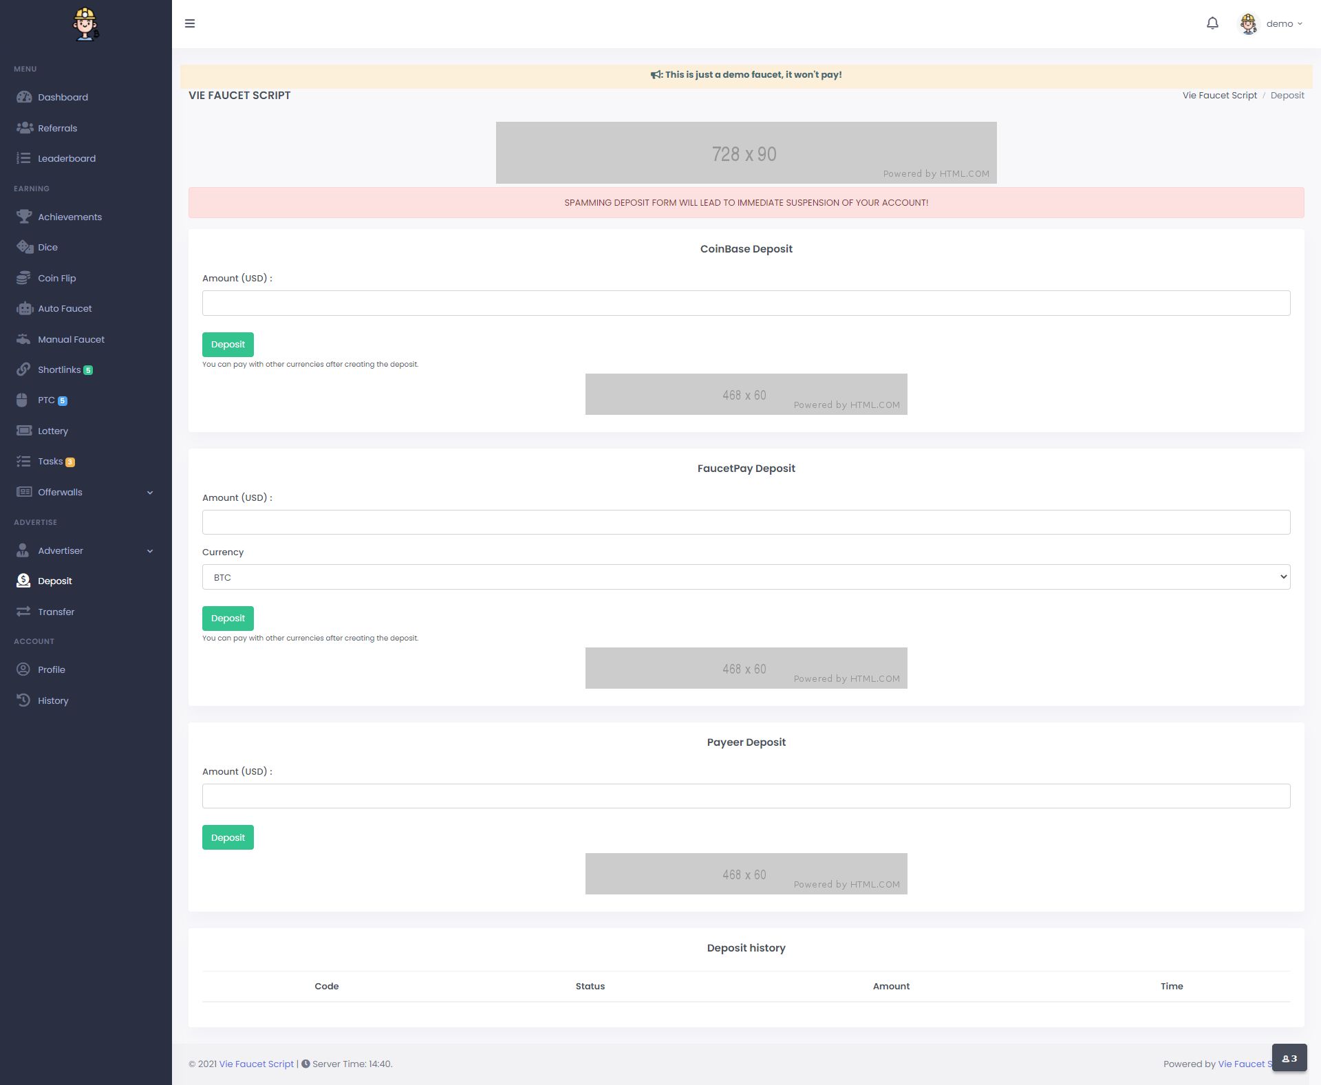Click the Shortlinks chain icon
This screenshot has width=1321, height=1085.
point(24,369)
